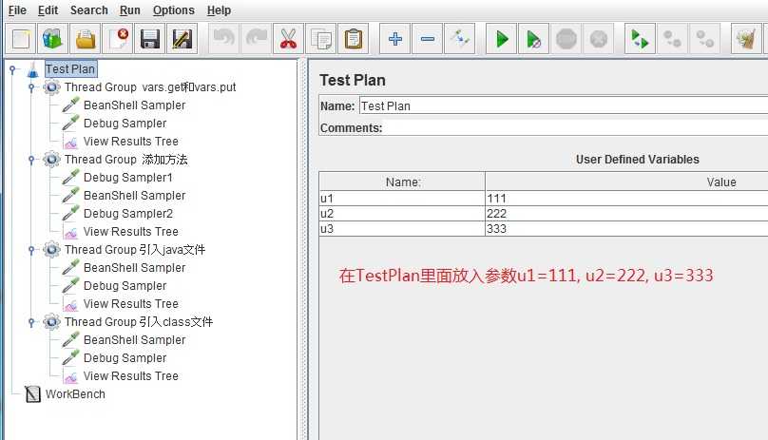Viewport: 768px width, 440px height.
Task: Click Remote Stop All icon
Action: tap(673, 39)
